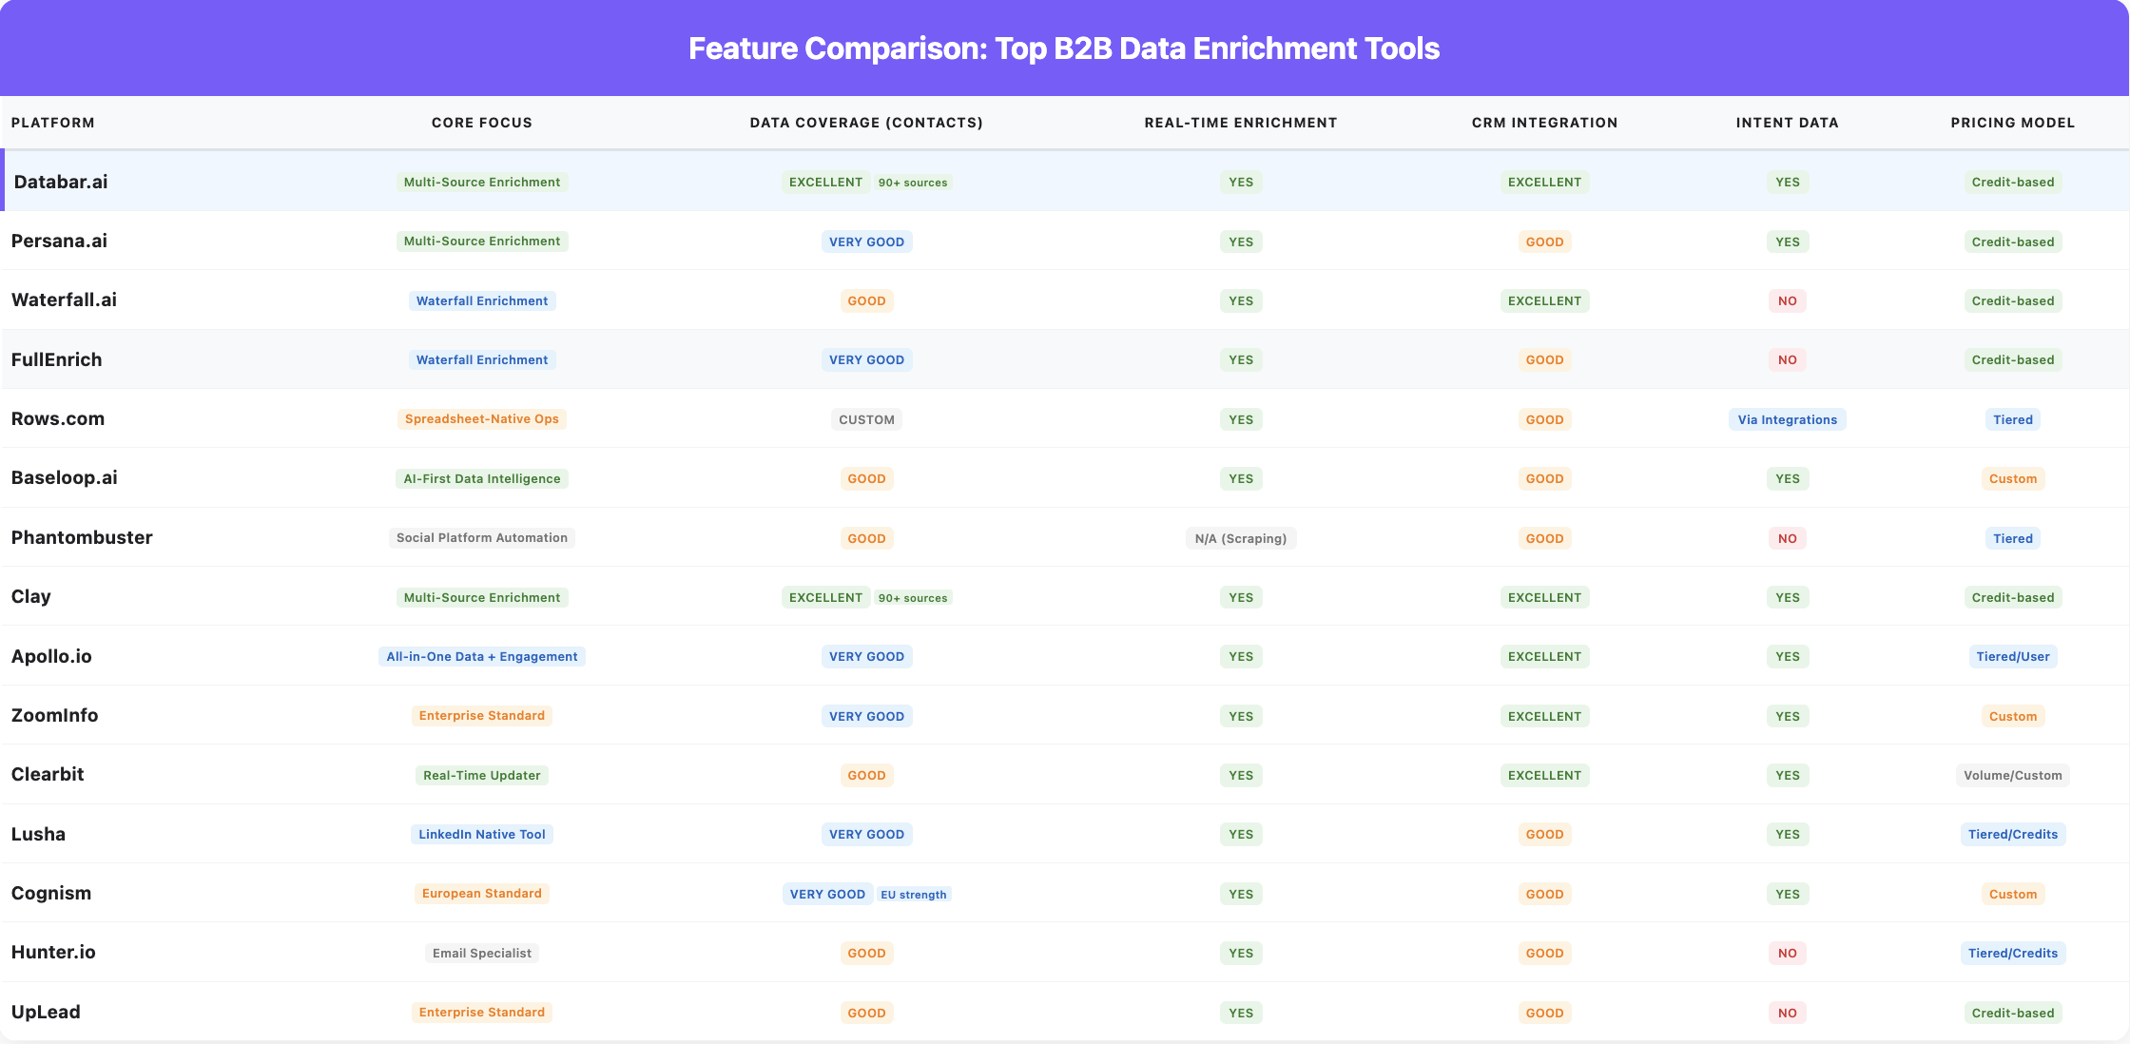Click Rows.com's Via Integrations badge
The image size is (2130, 1044).
tap(1788, 419)
